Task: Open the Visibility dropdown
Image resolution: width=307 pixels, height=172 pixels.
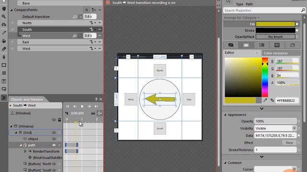Action: [x=294, y=128]
